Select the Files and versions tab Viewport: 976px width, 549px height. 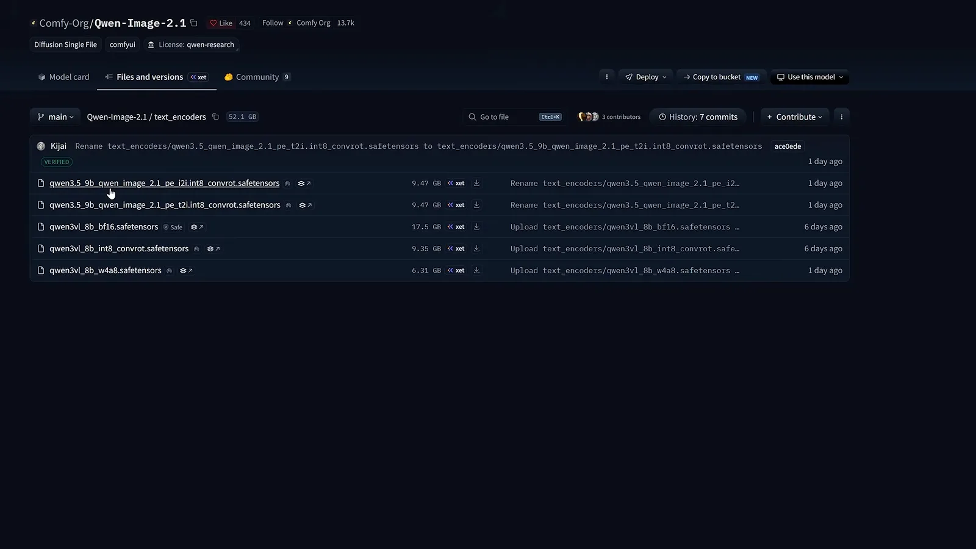coord(156,77)
